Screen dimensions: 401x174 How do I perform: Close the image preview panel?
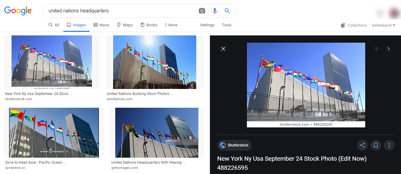click(223, 49)
